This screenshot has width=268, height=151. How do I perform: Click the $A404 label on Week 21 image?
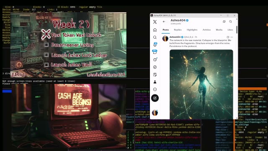click(18, 75)
